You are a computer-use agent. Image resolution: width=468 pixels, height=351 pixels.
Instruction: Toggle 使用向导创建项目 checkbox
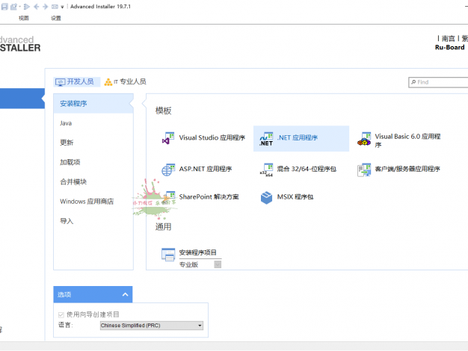pos(61,315)
